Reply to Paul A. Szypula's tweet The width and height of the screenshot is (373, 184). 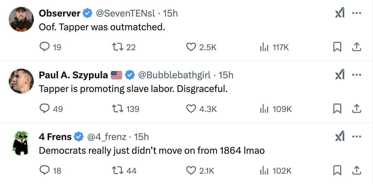[x=45, y=109]
